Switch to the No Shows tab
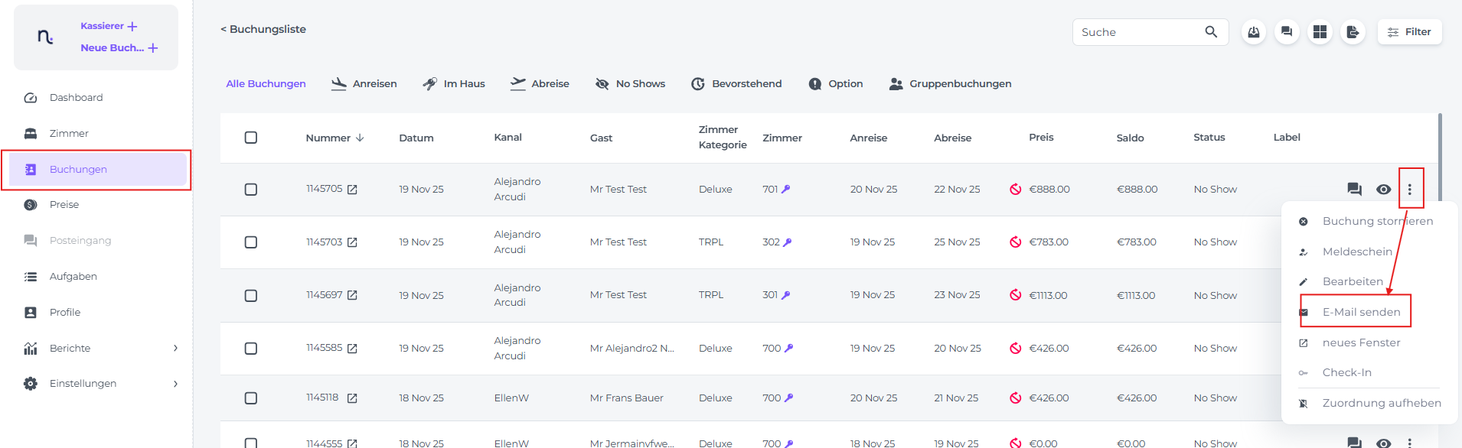Image resolution: width=1462 pixels, height=448 pixels. coord(630,84)
